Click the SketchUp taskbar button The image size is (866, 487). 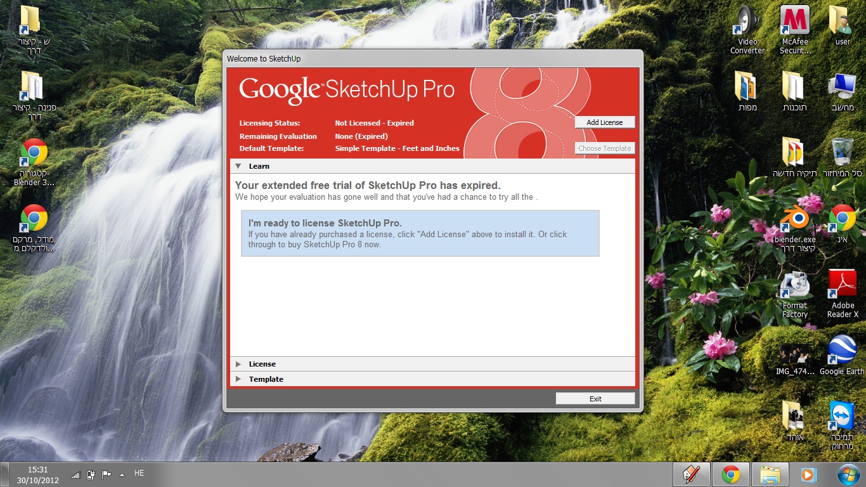coord(691,474)
